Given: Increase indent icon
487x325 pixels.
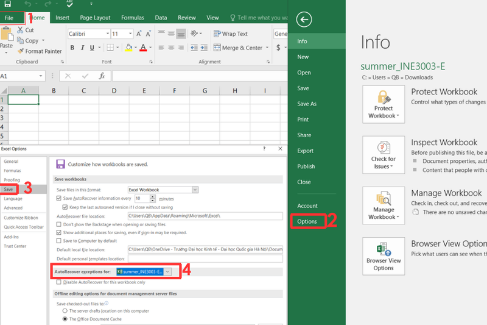Looking at the screenshot, I should pos(204,48).
